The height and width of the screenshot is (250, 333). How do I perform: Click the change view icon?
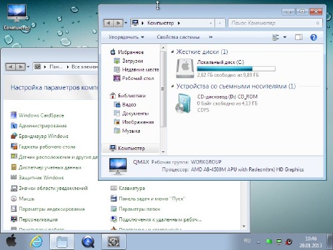click(x=276, y=37)
